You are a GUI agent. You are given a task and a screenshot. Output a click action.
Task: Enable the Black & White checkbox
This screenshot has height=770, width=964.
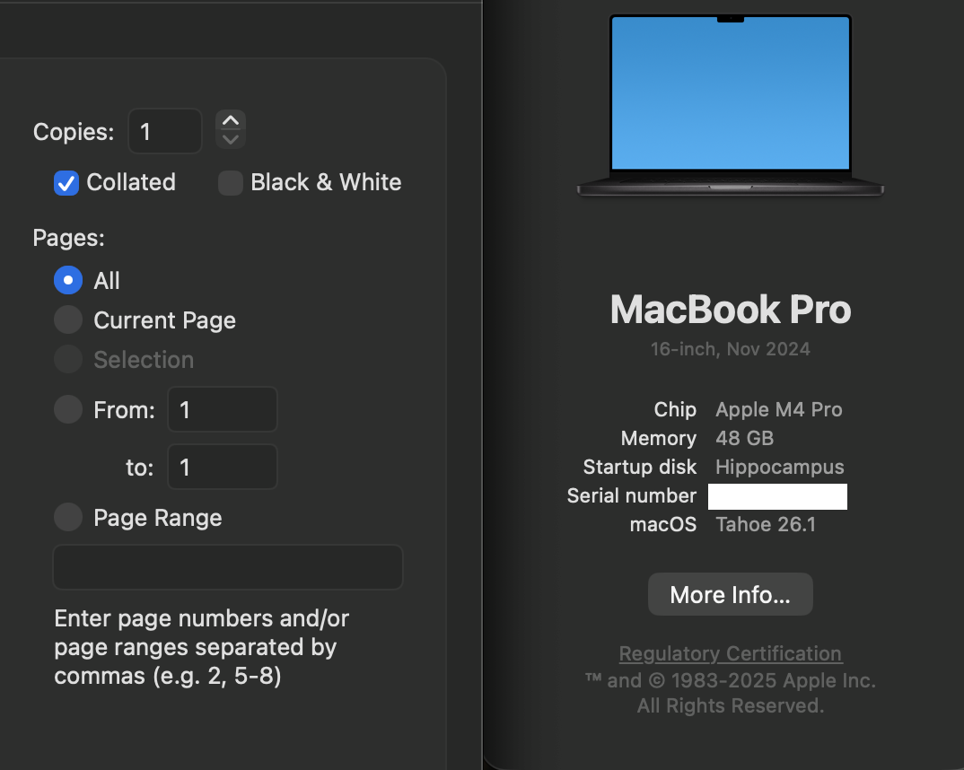[231, 182]
